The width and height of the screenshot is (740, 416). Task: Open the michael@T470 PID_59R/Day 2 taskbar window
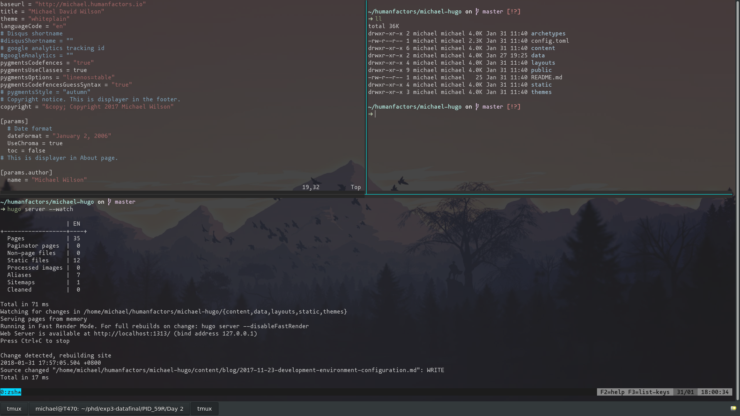(109, 409)
